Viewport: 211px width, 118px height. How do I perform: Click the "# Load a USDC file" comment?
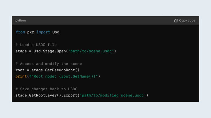pyautogui.click(x=36, y=45)
